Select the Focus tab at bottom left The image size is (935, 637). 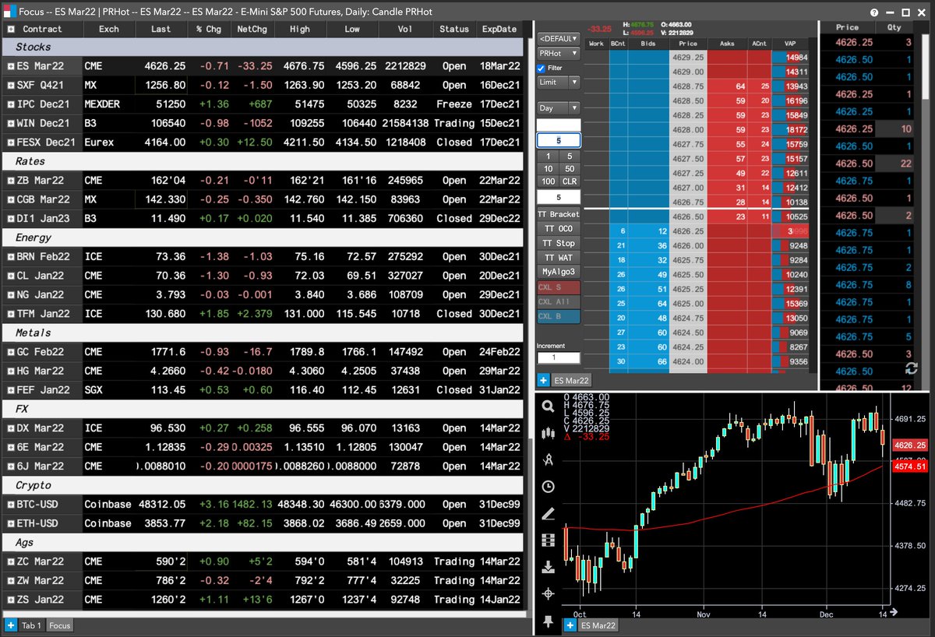[x=60, y=625]
